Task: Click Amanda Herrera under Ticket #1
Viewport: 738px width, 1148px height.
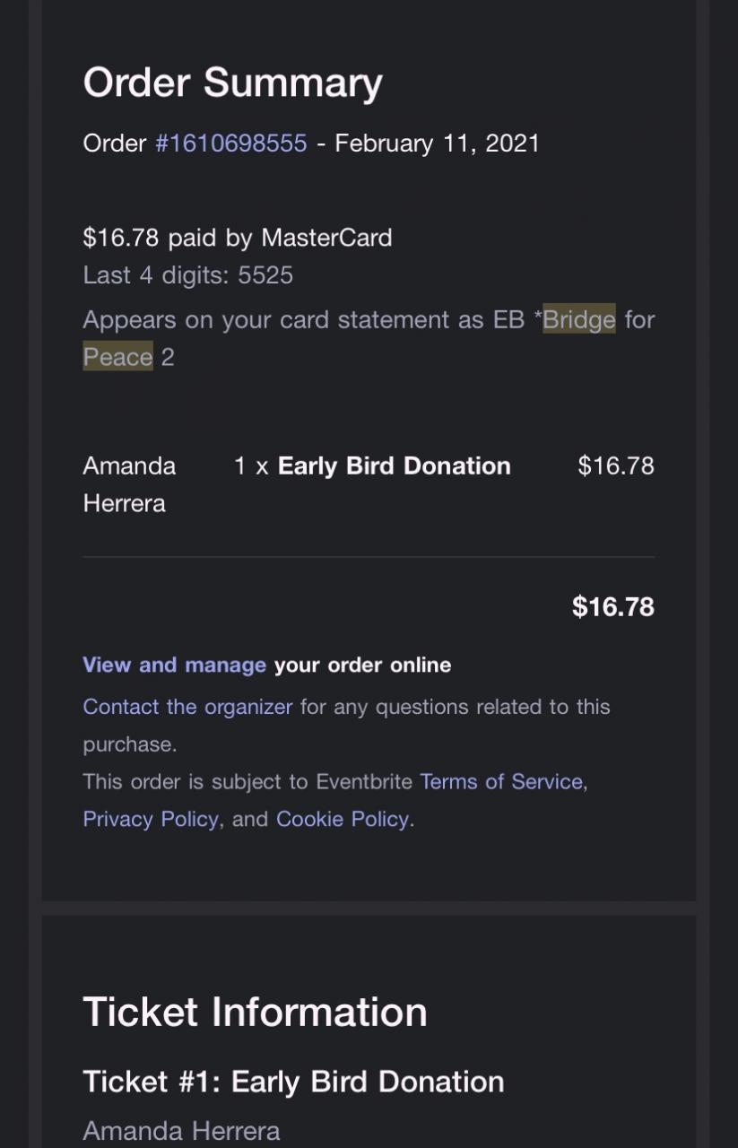Action: coord(181,1131)
